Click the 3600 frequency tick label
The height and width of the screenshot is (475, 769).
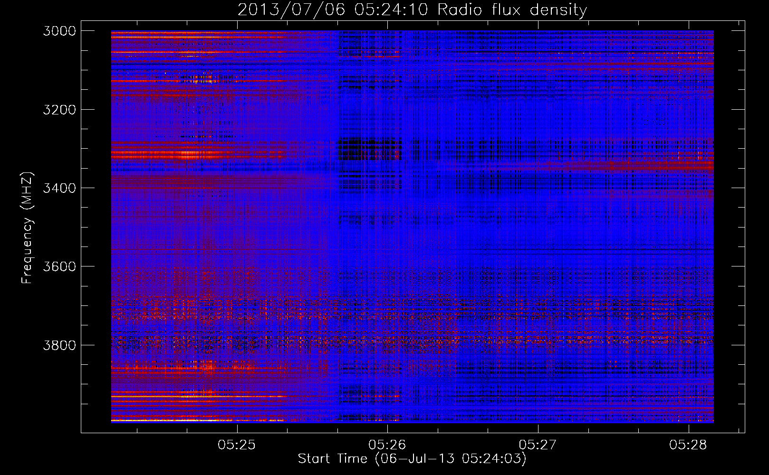click(x=59, y=266)
